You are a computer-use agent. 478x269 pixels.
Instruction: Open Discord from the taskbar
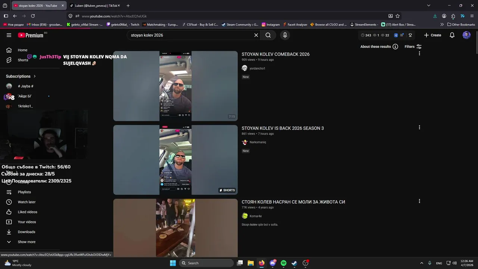(273, 263)
